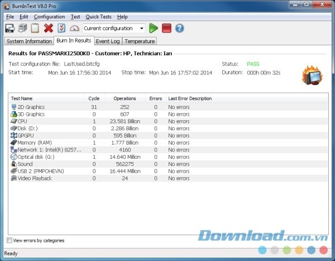The width and height of the screenshot is (335, 261).
Task: Click the BurnInTest flaming monitor logo
Action: 313,75
